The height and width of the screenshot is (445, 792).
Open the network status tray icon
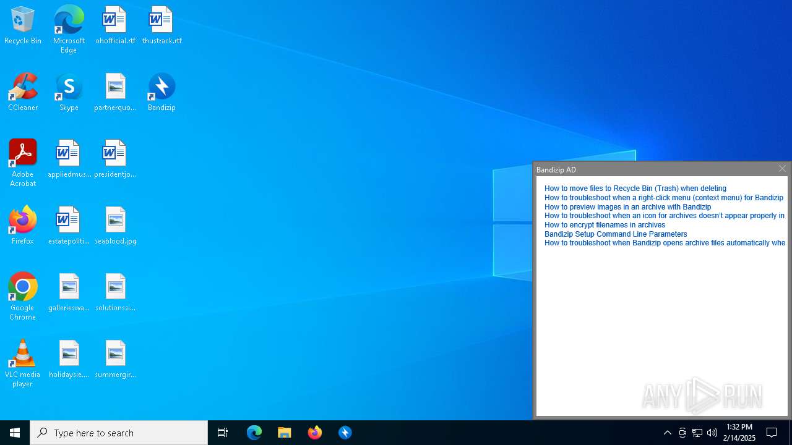pos(697,433)
